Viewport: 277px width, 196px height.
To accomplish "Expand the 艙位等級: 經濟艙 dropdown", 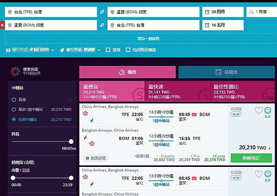I will pyautogui.click(x=83, y=50).
